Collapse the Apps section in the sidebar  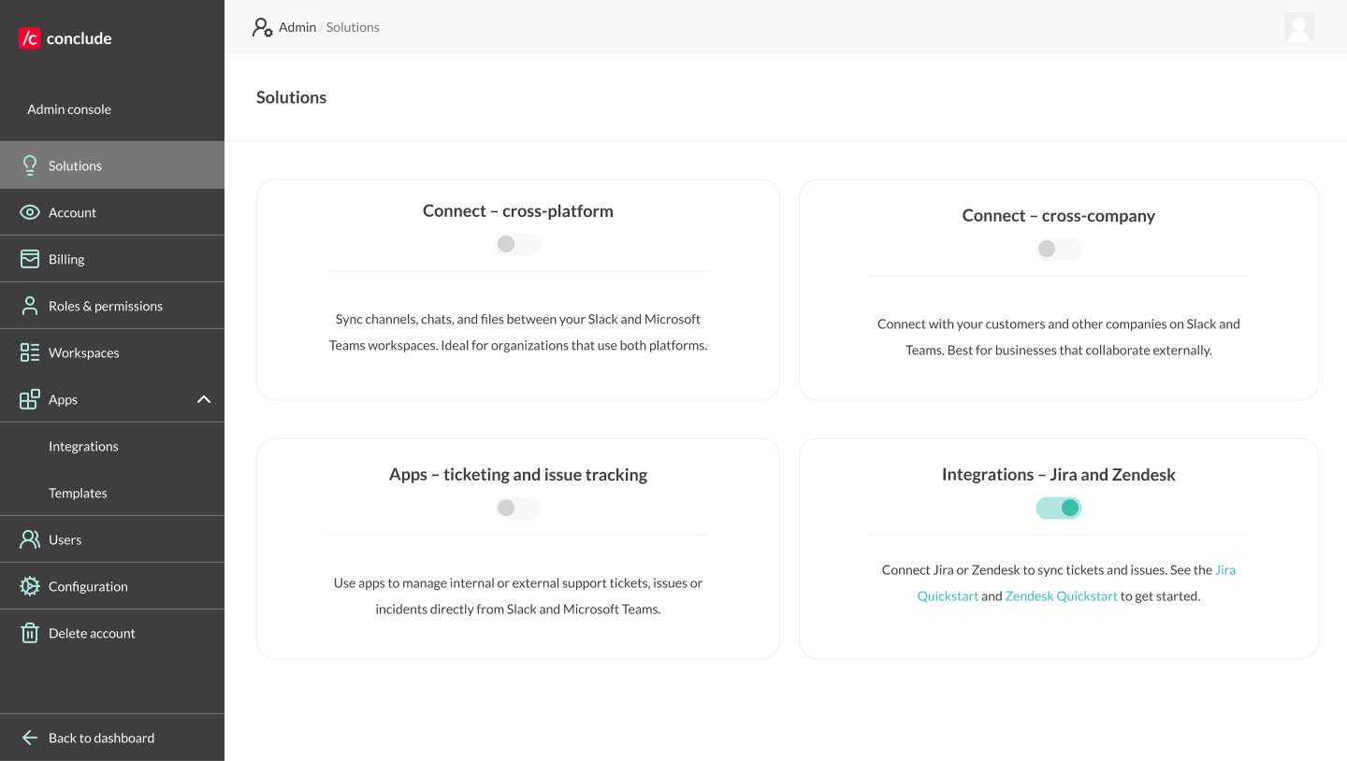coord(204,399)
